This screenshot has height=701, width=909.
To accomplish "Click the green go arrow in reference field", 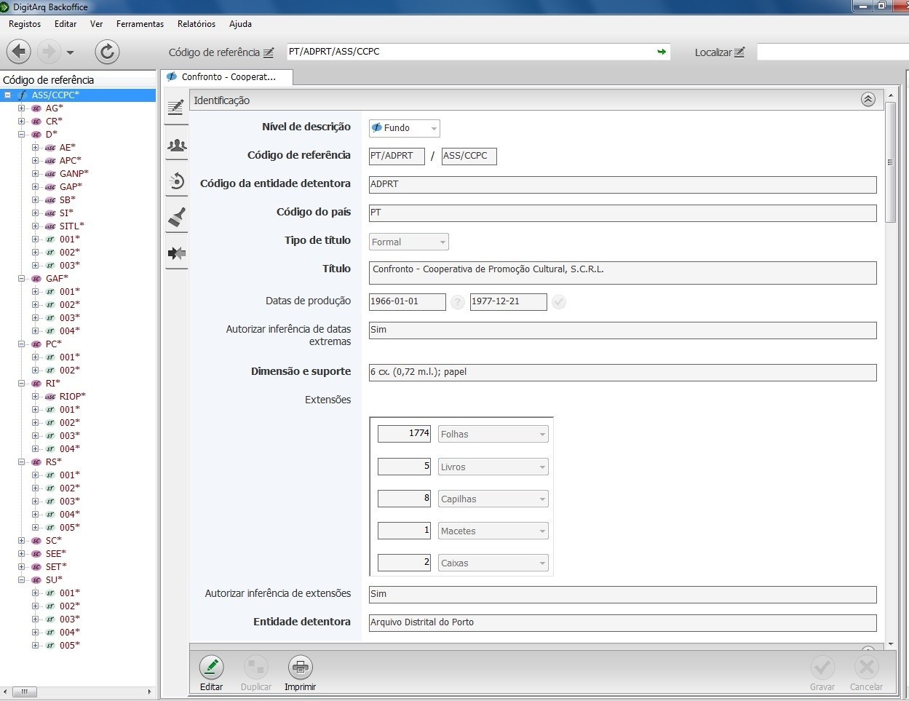I will tap(662, 52).
